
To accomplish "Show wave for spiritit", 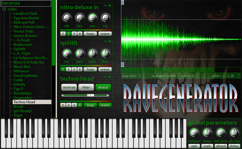I will [105, 69].
